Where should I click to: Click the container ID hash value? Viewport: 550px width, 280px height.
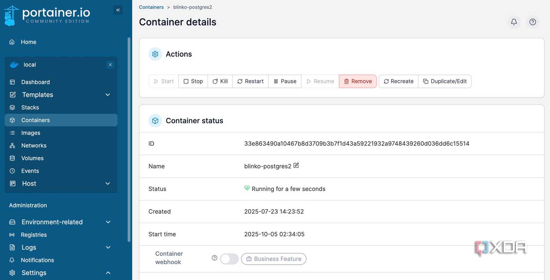point(357,143)
